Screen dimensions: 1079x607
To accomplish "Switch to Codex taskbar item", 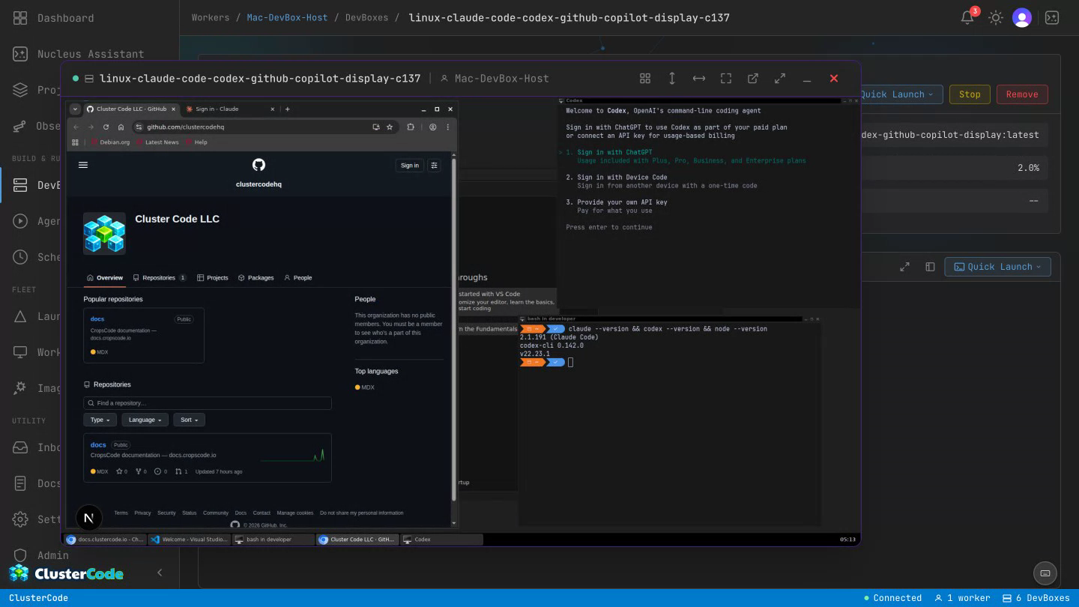I will coord(442,540).
